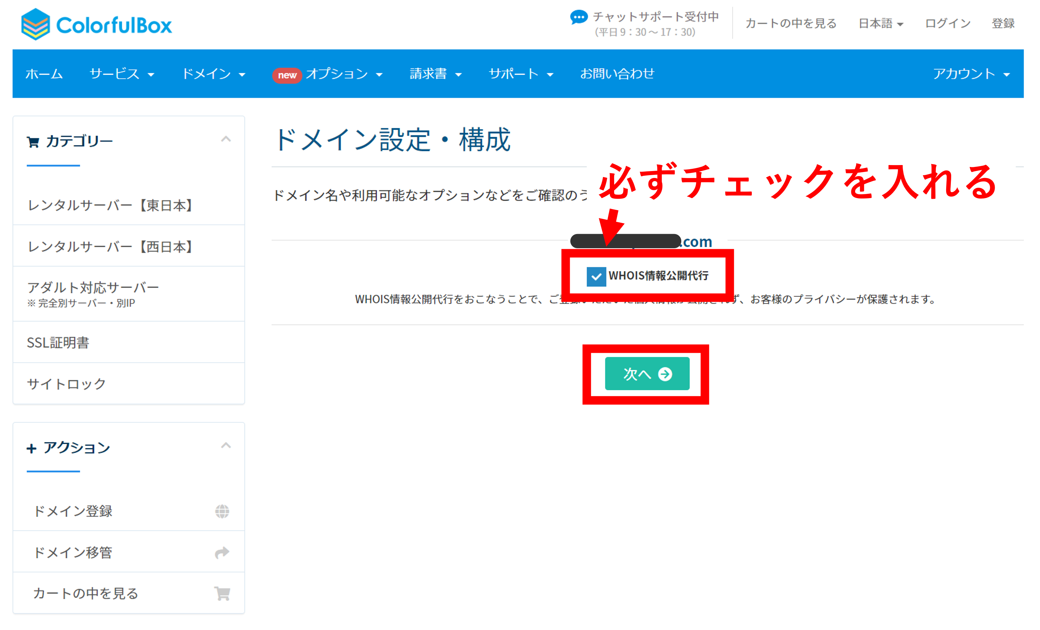Select サイトロック category
Image resolution: width=1040 pixels, height=630 pixels.
pos(129,384)
